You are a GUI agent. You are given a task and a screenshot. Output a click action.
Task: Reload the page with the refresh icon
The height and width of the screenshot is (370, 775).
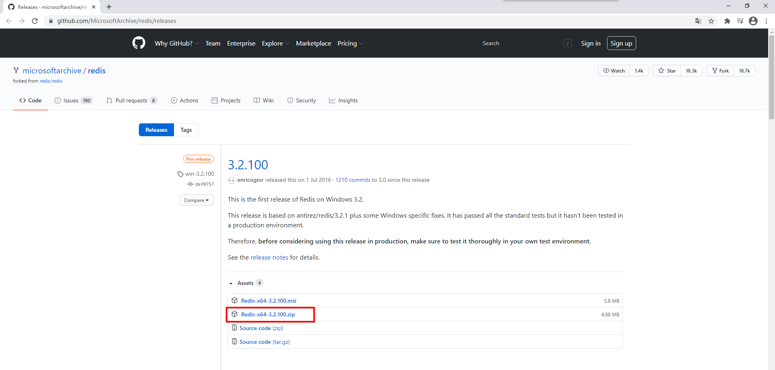tap(35, 21)
